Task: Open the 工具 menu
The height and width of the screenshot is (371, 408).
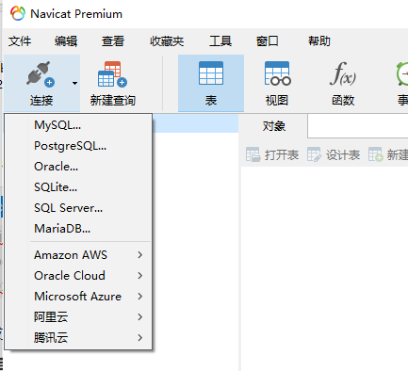Action: pyautogui.click(x=220, y=41)
